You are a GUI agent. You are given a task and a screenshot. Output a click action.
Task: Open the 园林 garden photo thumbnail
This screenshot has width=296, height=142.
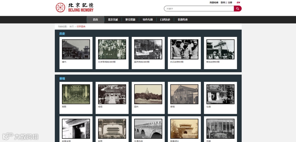[x=148, y=94]
